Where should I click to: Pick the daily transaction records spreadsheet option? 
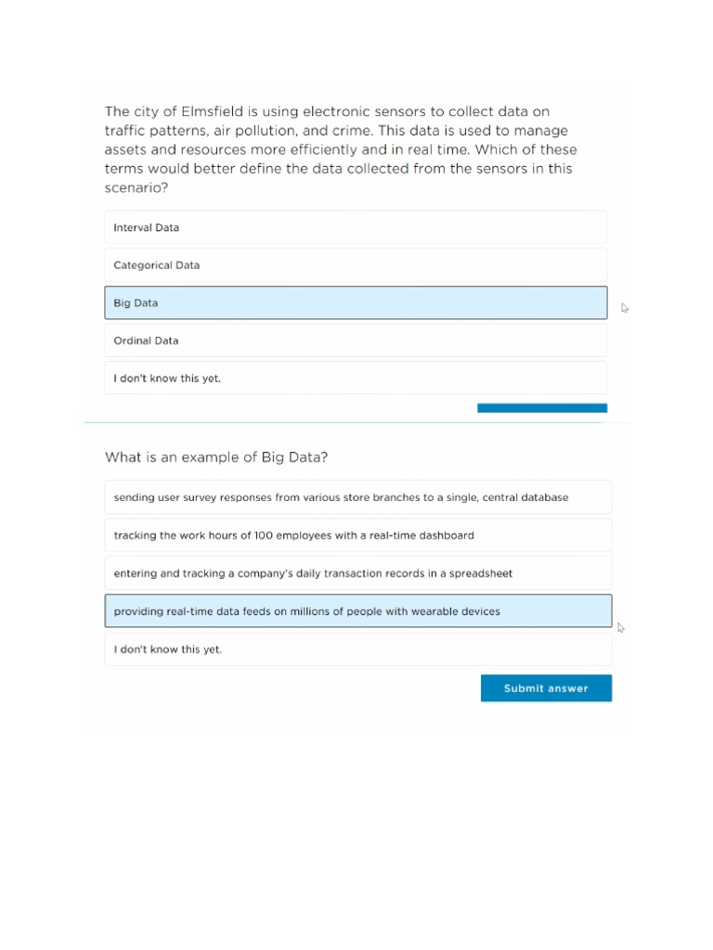click(357, 573)
